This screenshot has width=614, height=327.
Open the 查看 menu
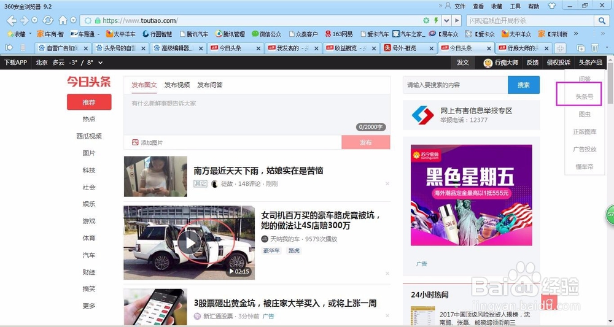pyautogui.click(x=478, y=6)
